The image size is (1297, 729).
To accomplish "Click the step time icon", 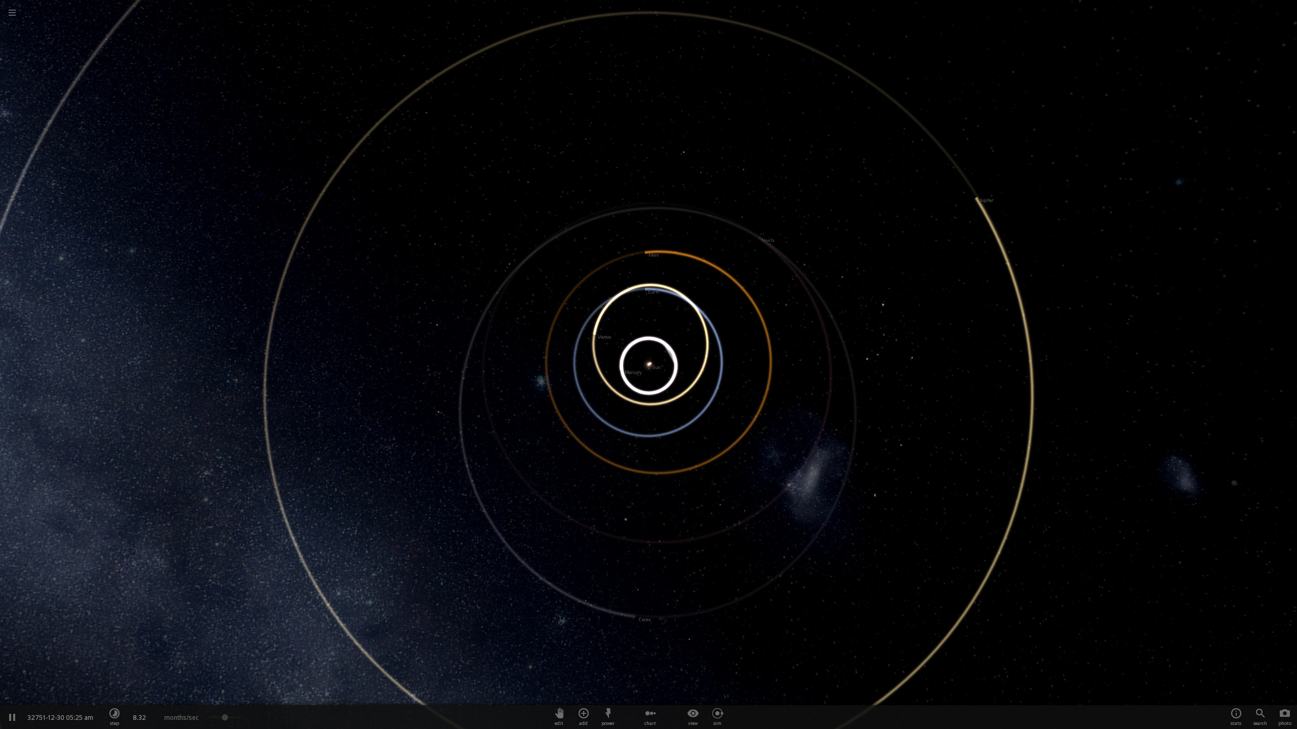I will 115,714.
